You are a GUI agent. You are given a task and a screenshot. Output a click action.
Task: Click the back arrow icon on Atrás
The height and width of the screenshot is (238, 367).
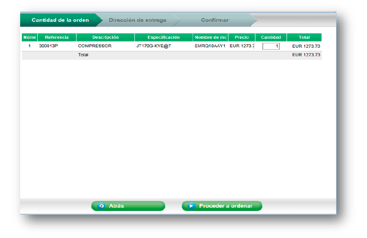pos(101,206)
